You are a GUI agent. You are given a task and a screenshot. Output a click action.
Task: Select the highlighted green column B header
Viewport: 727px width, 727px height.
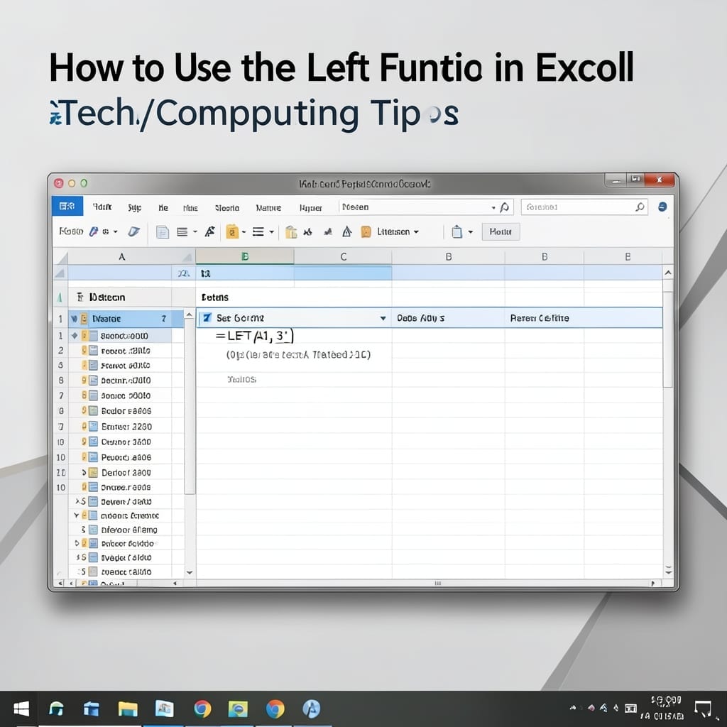tap(245, 256)
